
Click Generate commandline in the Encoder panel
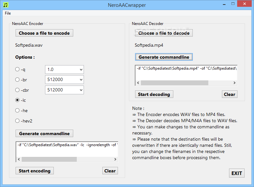pos(44,134)
